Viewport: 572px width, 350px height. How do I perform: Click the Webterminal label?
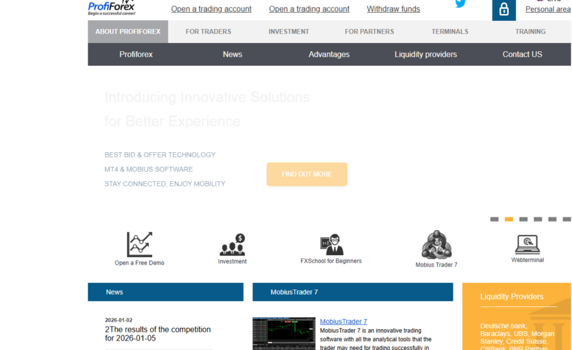click(528, 260)
